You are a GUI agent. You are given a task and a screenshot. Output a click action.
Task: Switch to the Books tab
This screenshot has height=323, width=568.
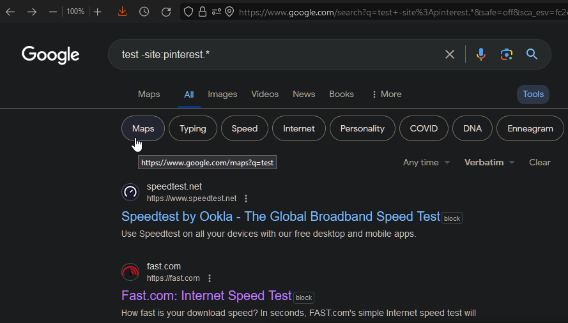341,94
